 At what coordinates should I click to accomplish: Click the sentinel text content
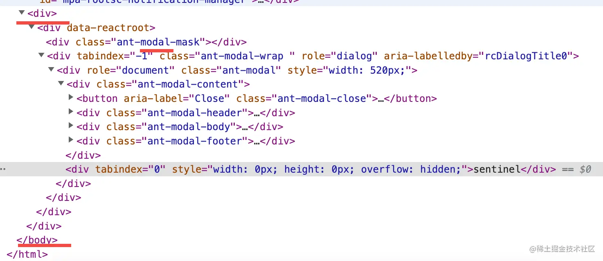497,169
